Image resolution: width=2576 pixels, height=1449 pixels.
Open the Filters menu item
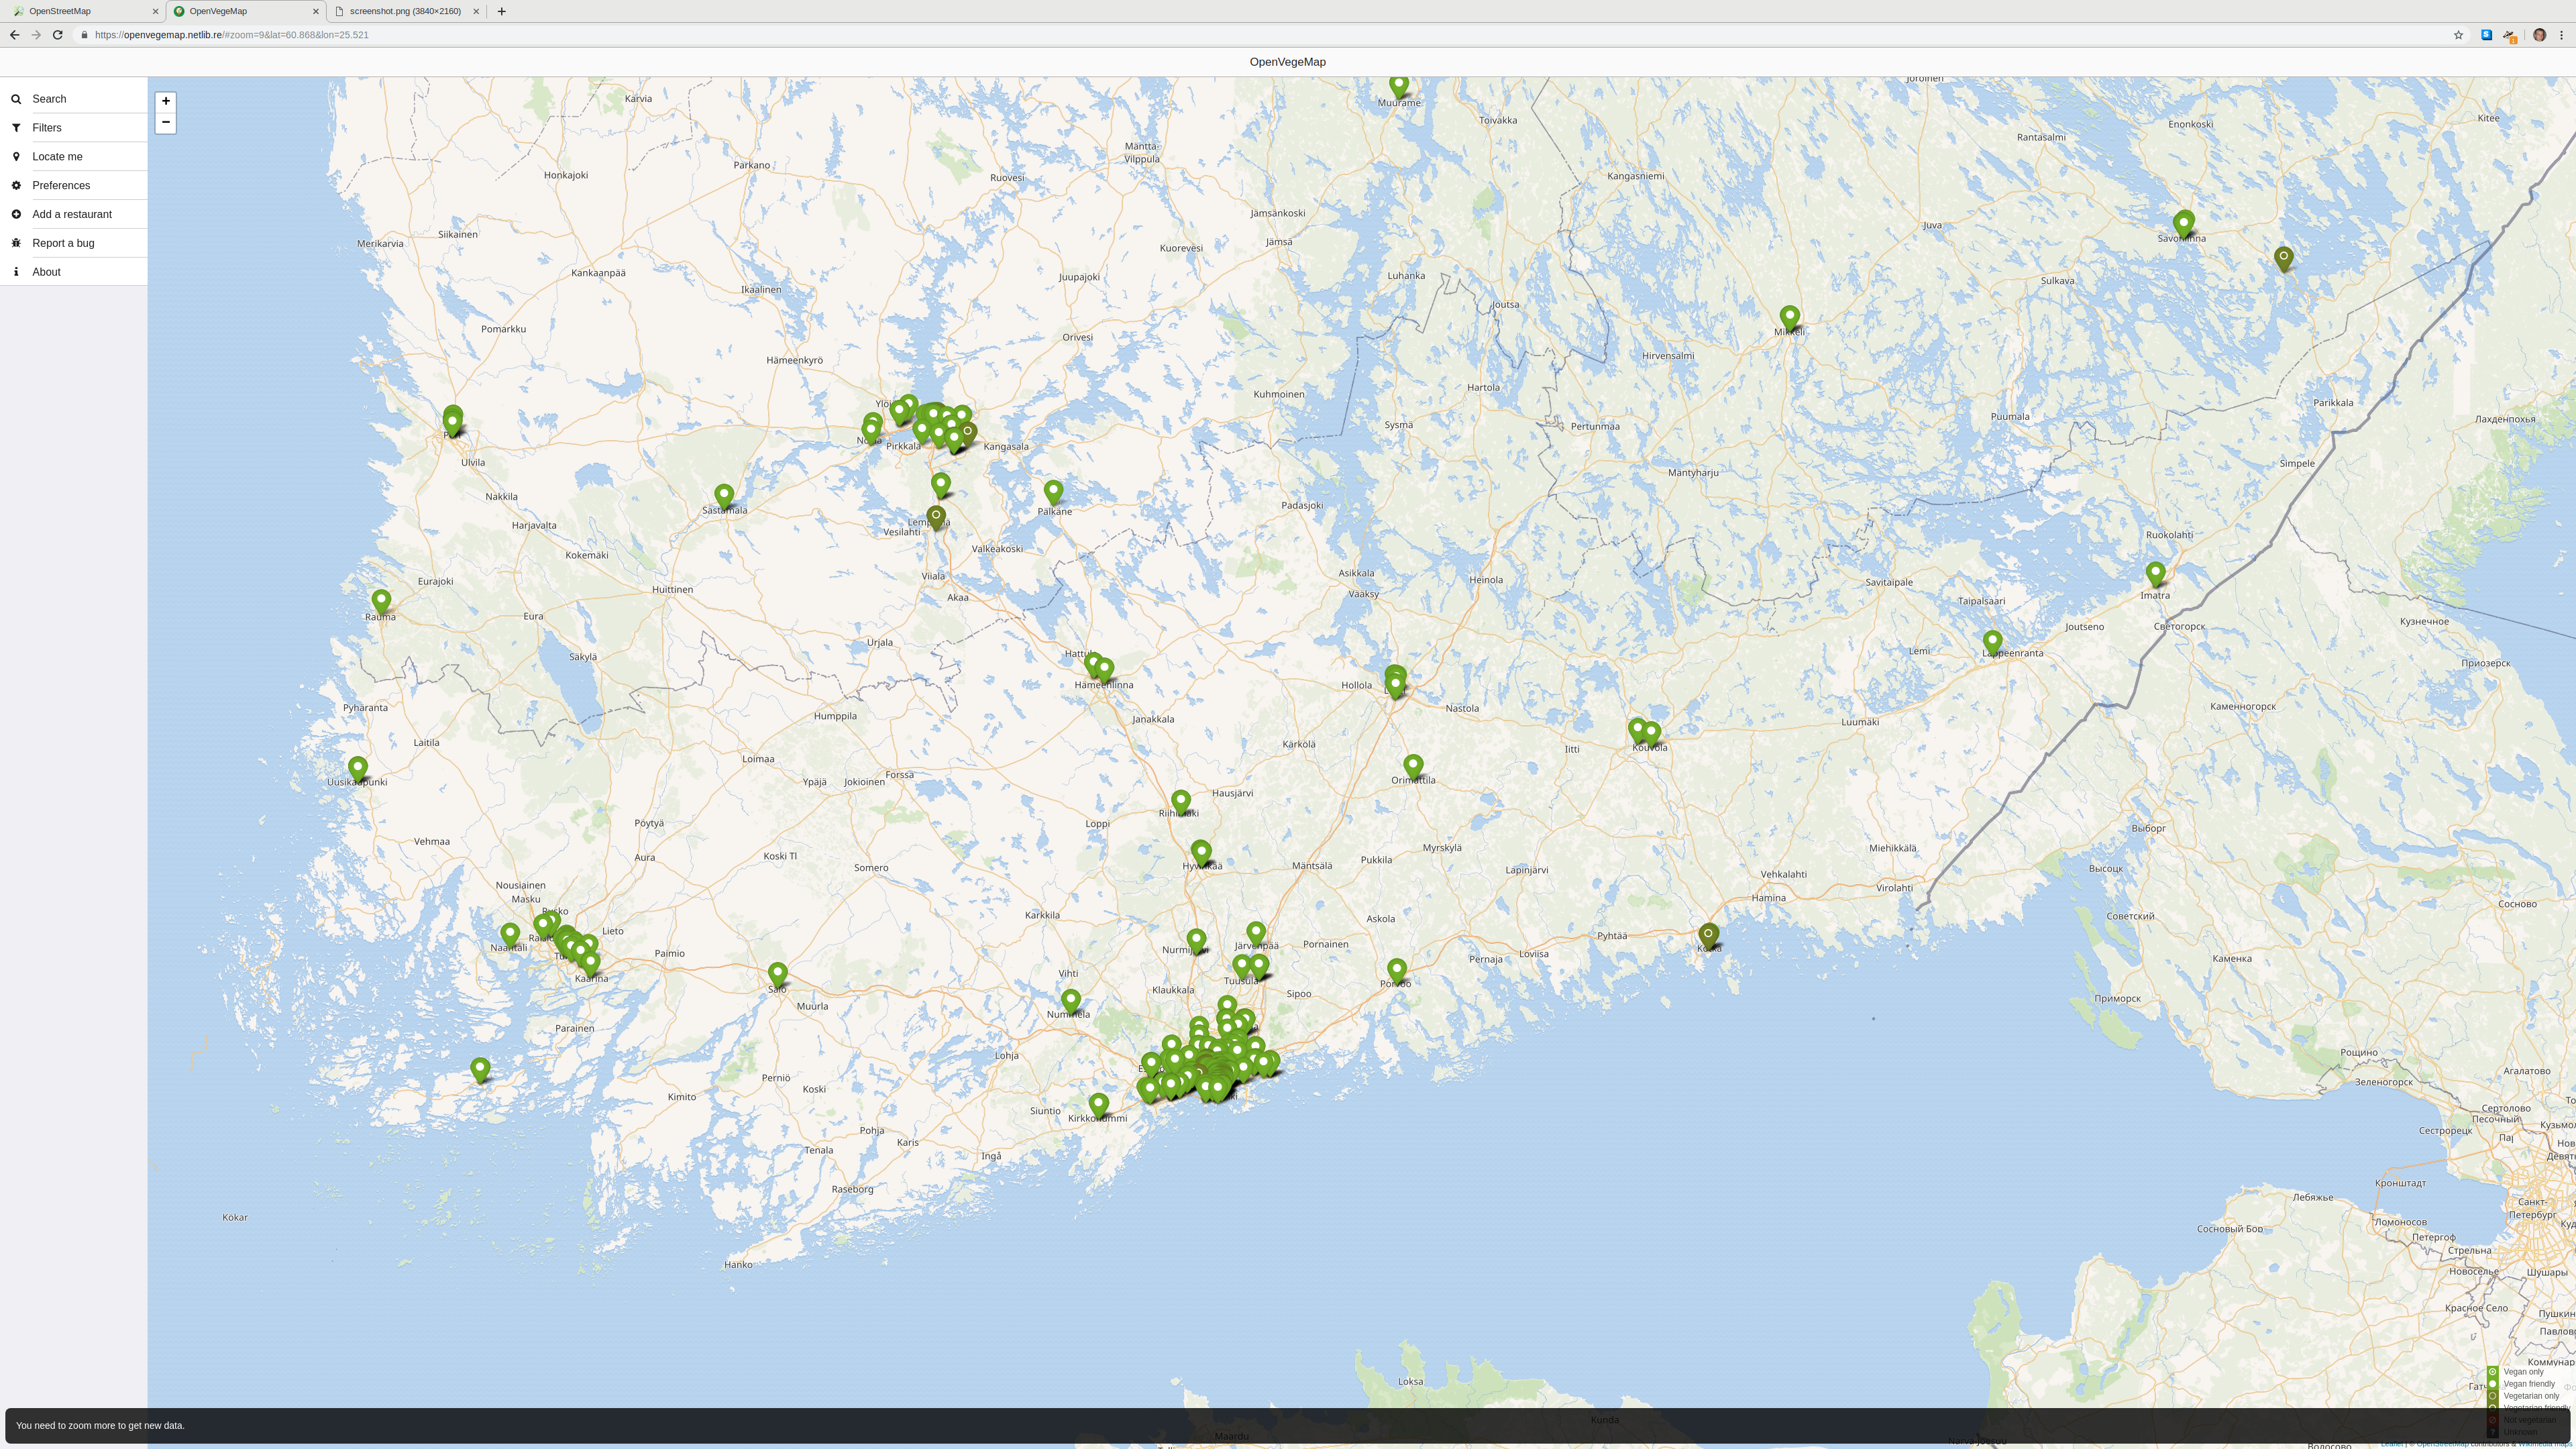[x=73, y=128]
